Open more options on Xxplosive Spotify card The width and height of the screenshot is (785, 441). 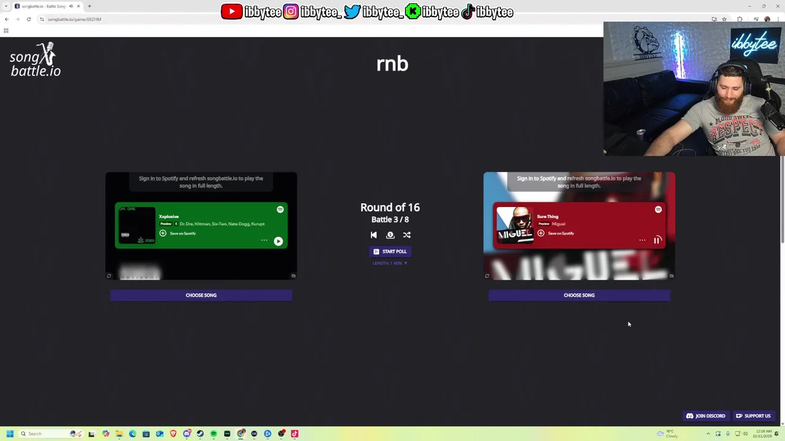264,240
